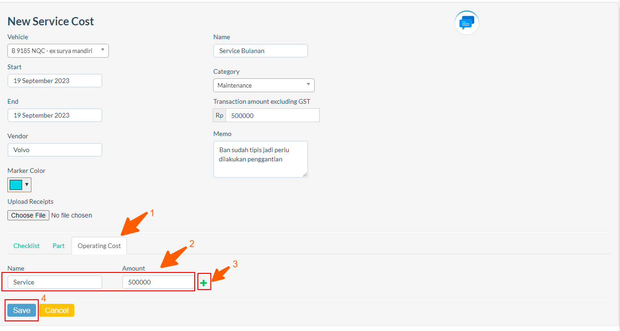Viewport: 620px width, 331px height.
Task: Click the transaction amount input field
Action: [x=272, y=116]
